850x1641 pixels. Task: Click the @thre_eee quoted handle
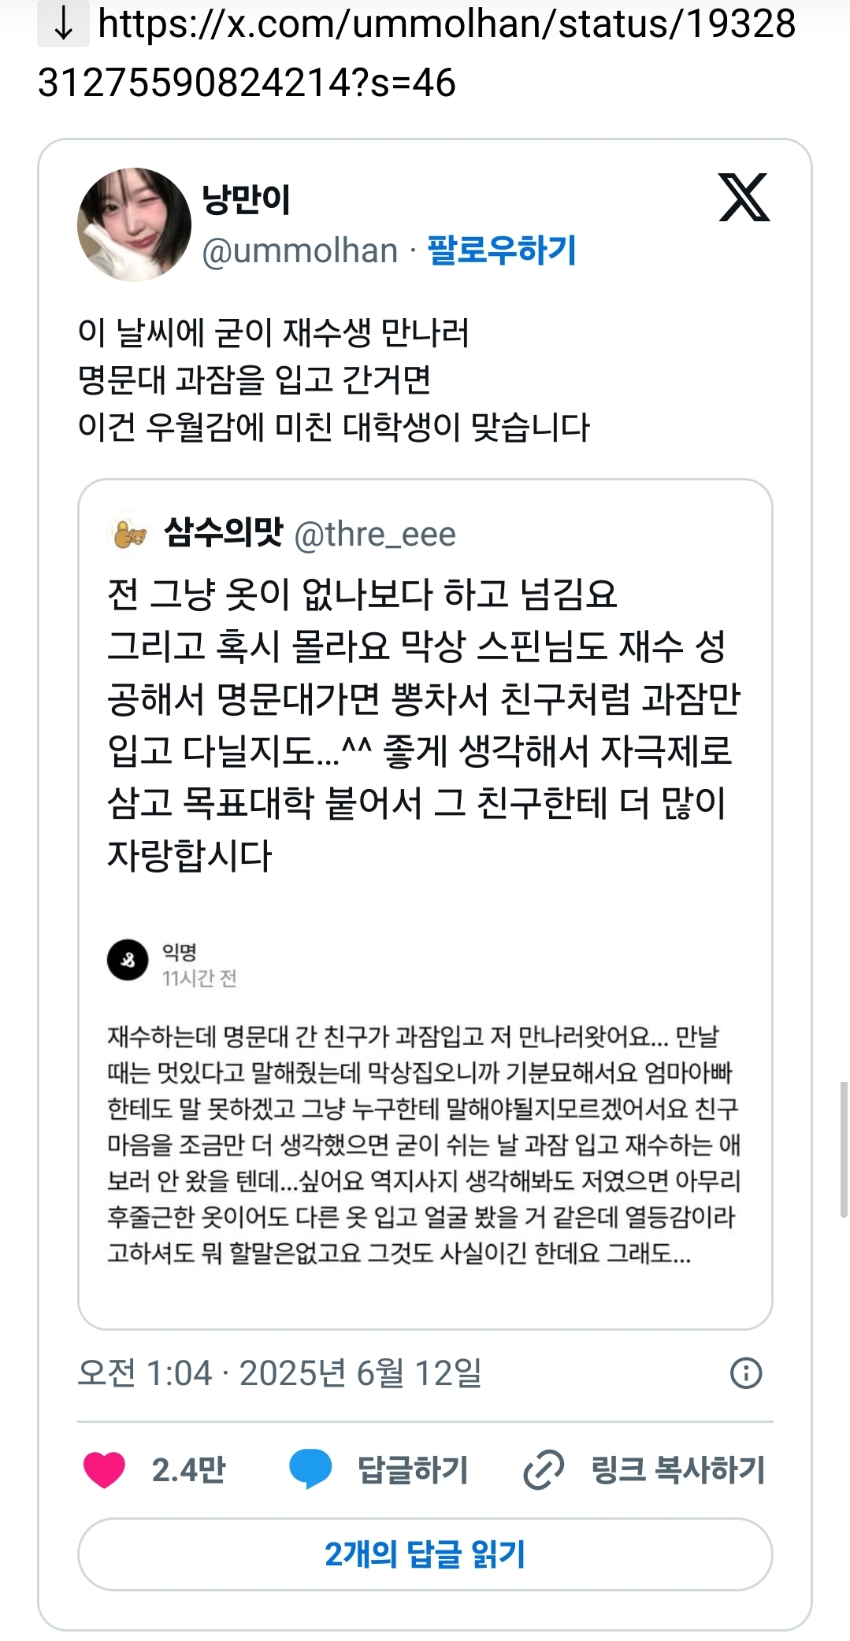(x=375, y=535)
